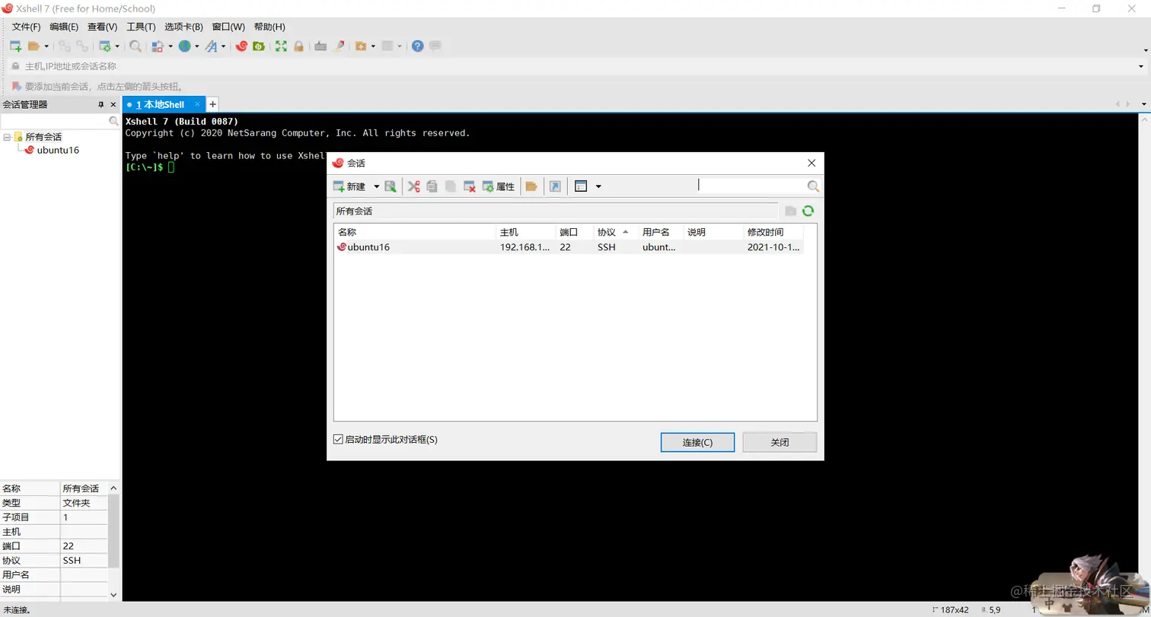Open dropdown arrow beside the font icon
This screenshot has height=617, width=1151.
[x=223, y=46]
